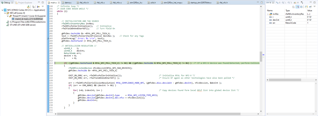Collapse the NFC.elf tree node

5,13
